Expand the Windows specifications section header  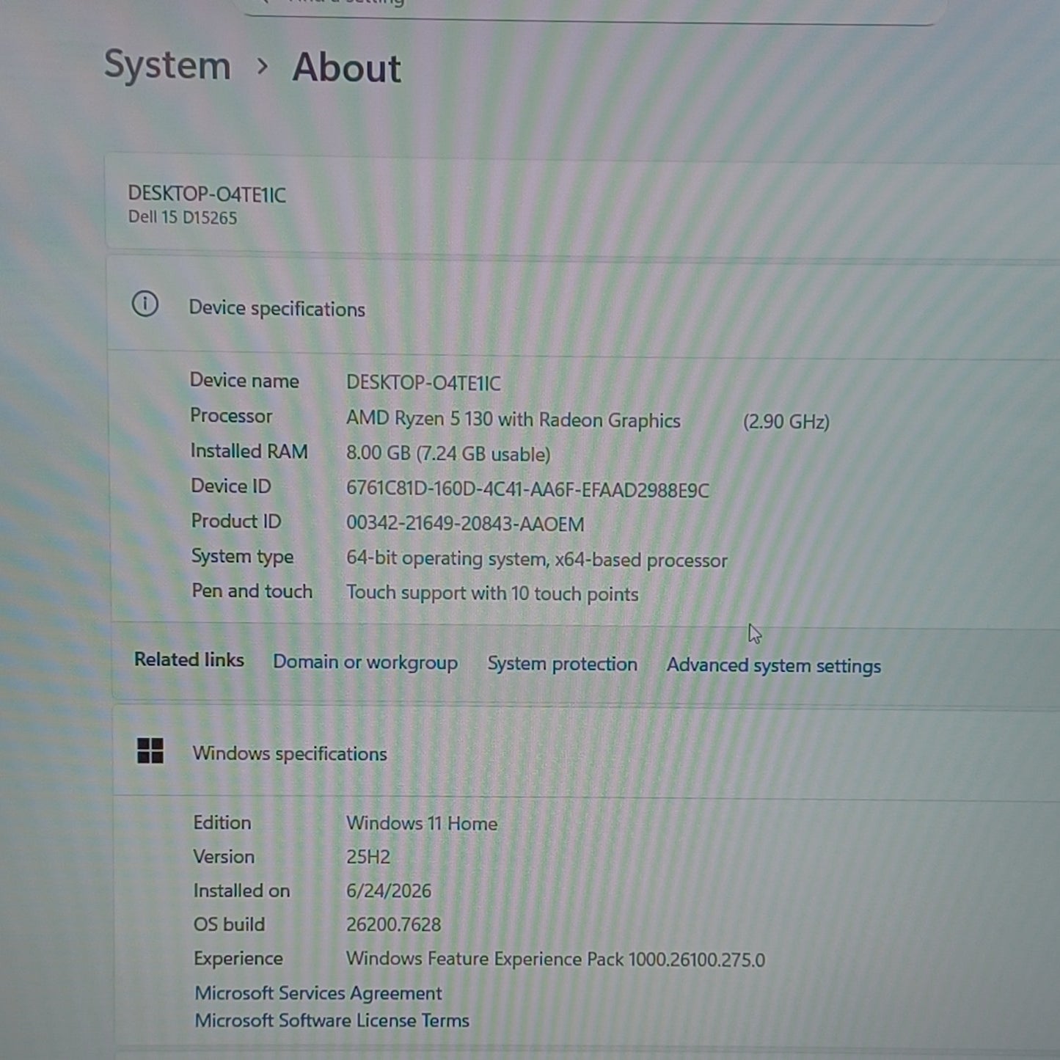[586, 753]
